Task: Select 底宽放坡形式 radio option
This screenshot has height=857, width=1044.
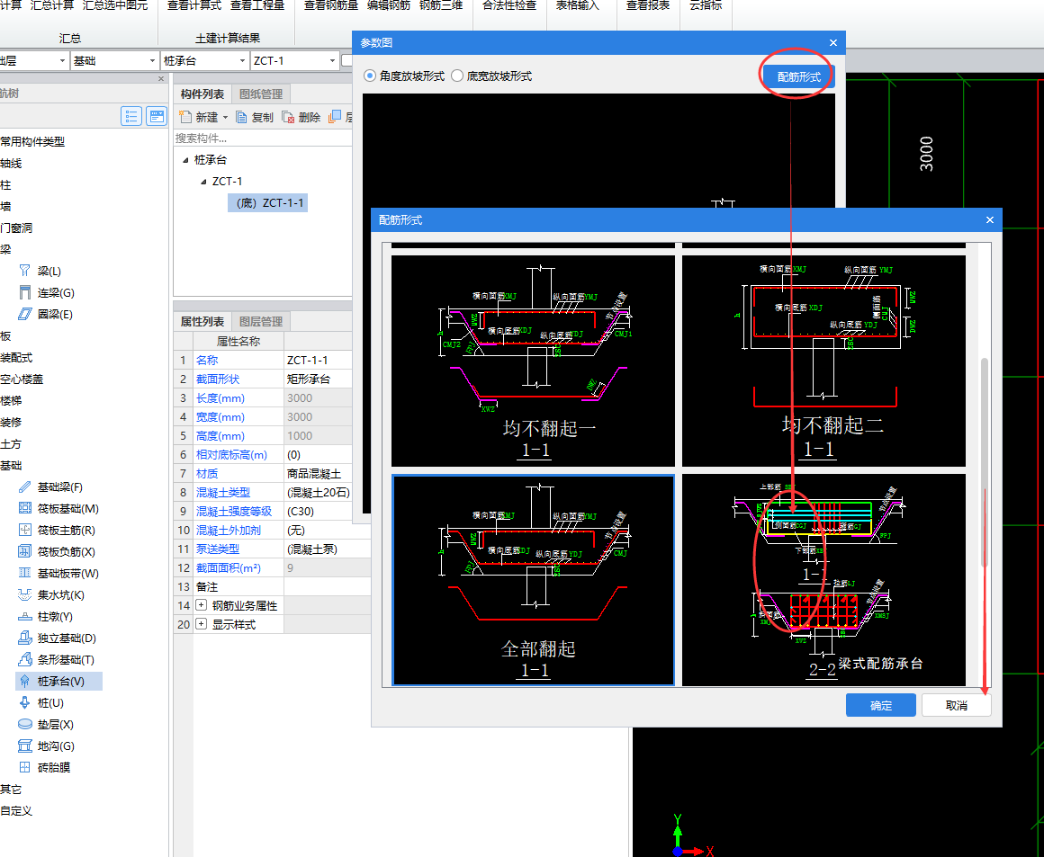Action: (x=457, y=76)
